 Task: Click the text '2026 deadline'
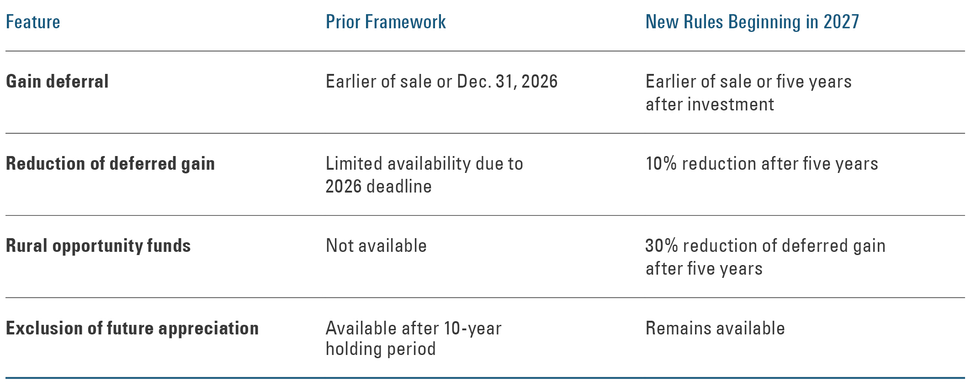[x=378, y=186]
